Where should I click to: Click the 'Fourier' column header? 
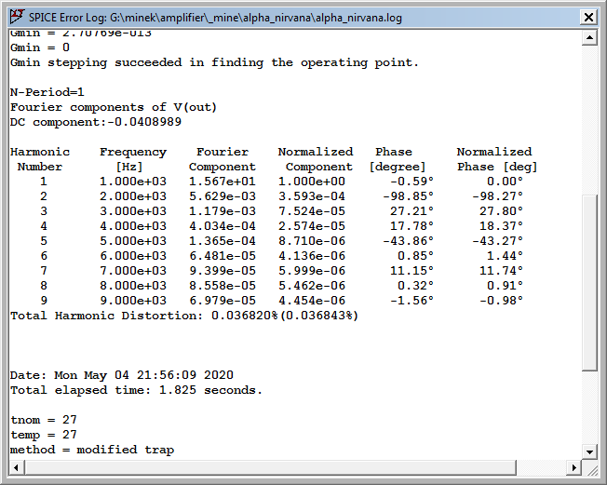point(223,152)
